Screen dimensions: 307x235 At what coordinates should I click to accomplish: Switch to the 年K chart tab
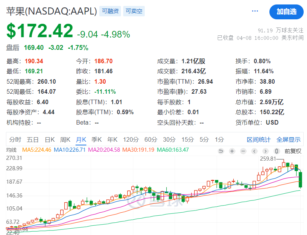(x=112, y=140)
